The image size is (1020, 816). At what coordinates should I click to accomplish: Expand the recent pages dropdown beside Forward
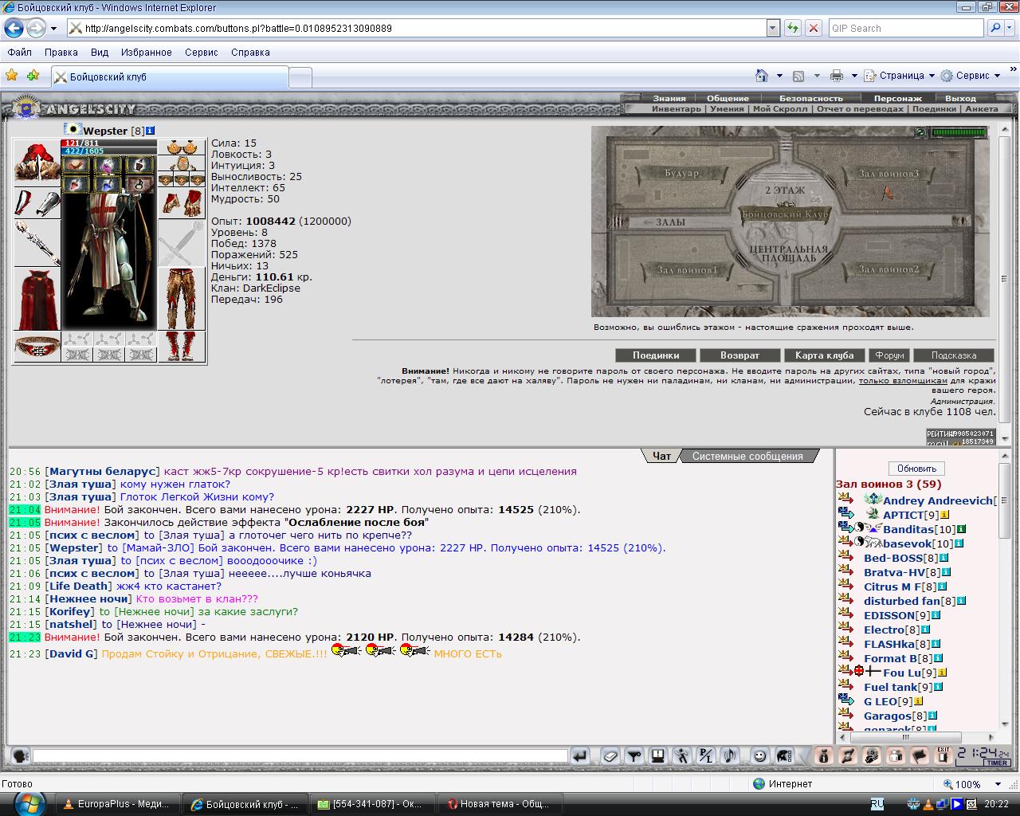(x=54, y=28)
